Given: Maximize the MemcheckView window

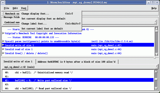Looking at the screenshot, I should [153, 2].
